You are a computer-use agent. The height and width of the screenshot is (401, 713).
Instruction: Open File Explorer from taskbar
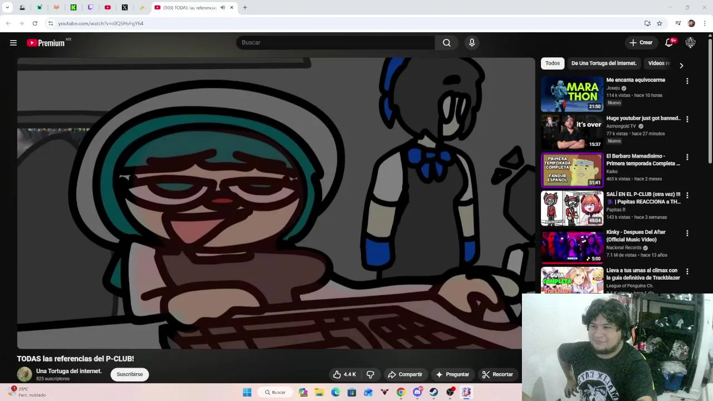319,392
